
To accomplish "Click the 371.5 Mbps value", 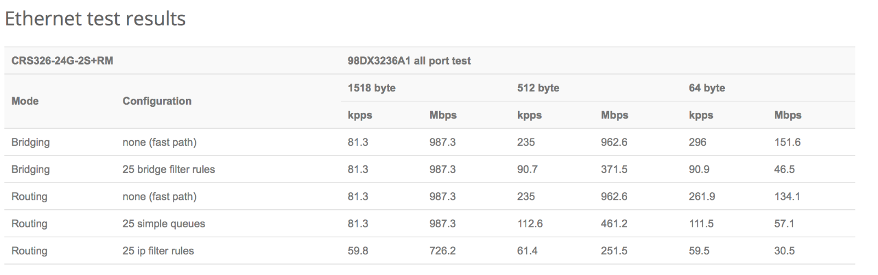I will (x=614, y=169).
